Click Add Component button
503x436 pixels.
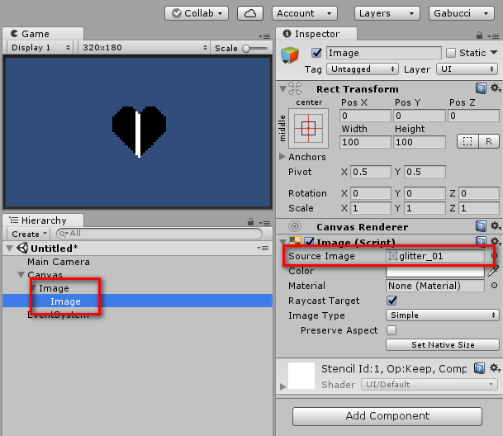pyautogui.click(x=387, y=416)
